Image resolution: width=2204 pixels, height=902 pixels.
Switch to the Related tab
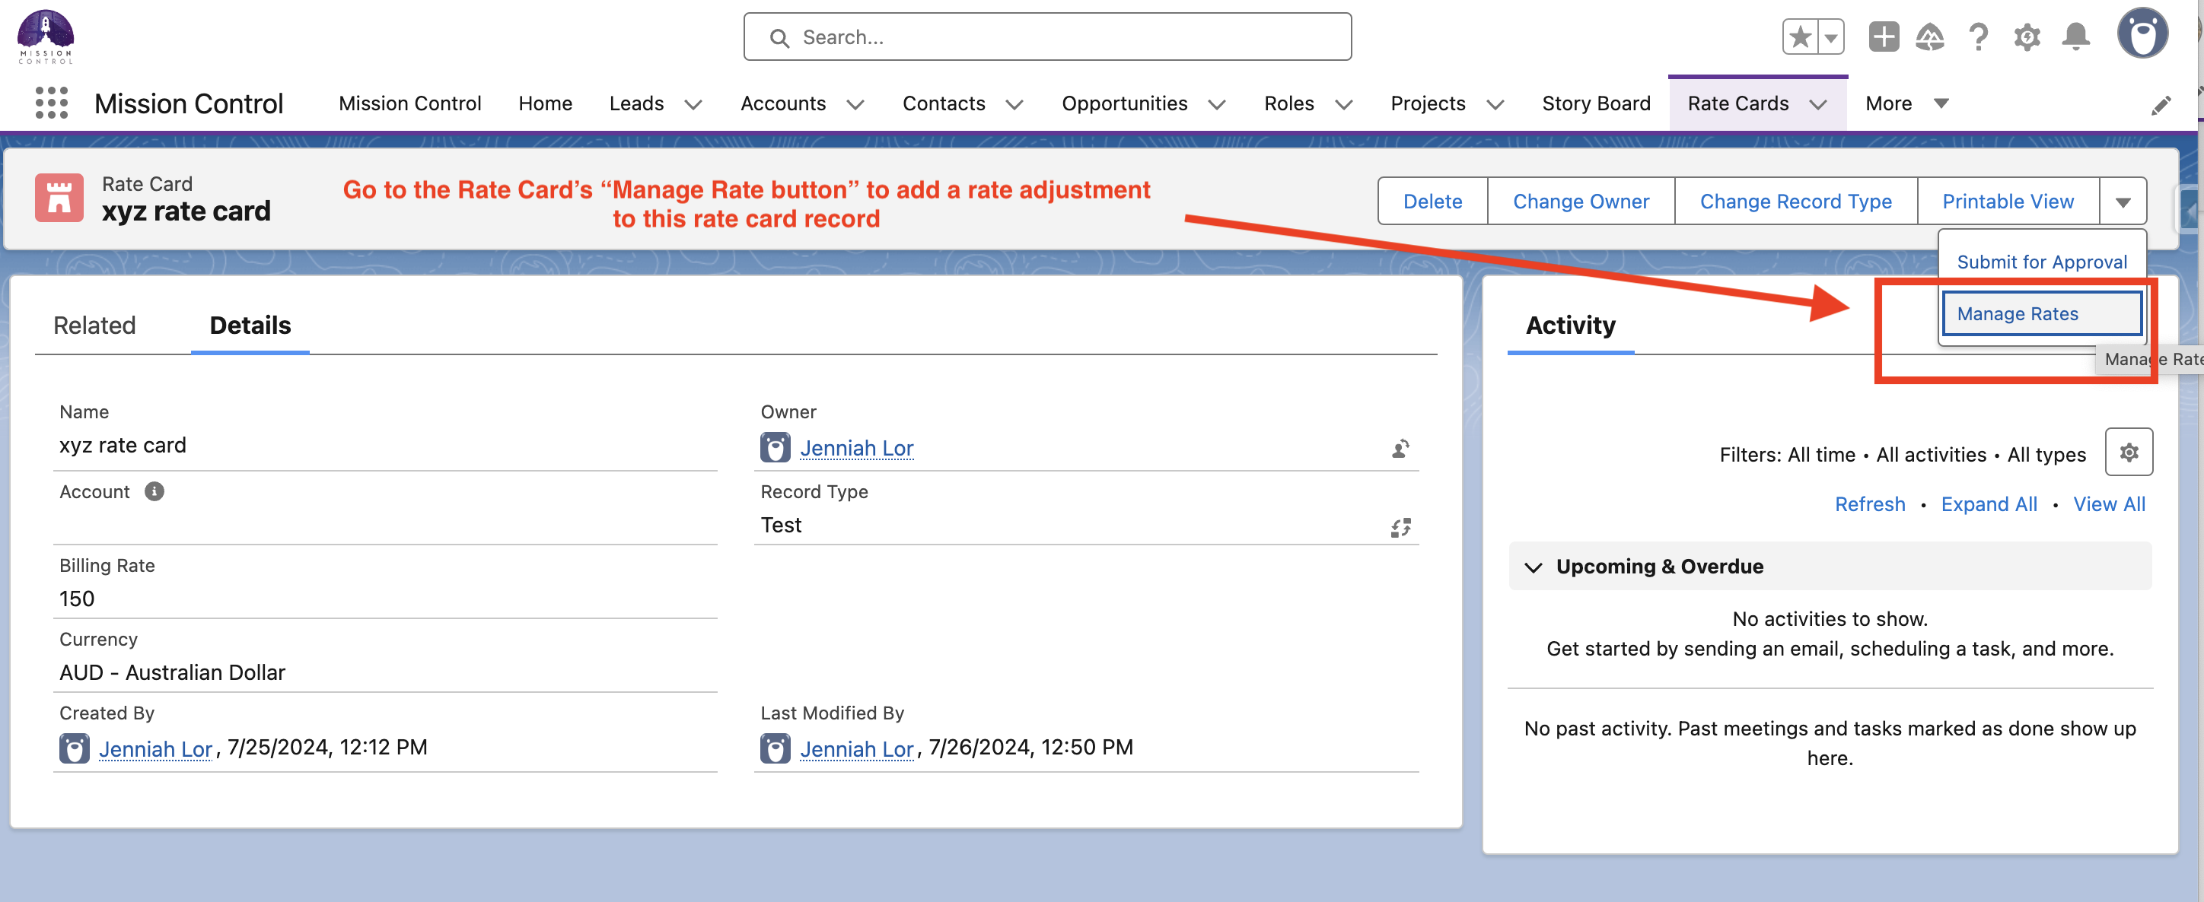(x=94, y=326)
